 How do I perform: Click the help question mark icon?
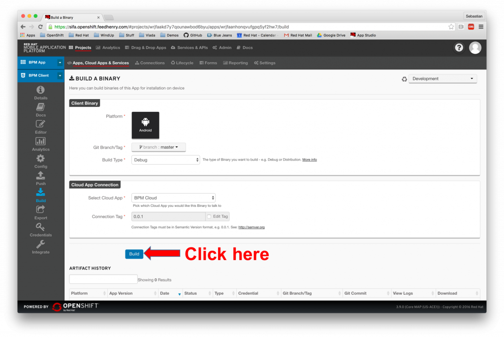459,48
